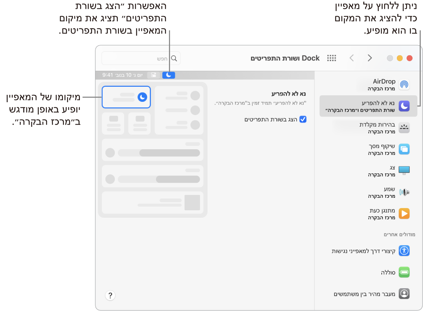Select the Display (צג) icon
The height and width of the screenshot is (311, 423).
click(404, 170)
